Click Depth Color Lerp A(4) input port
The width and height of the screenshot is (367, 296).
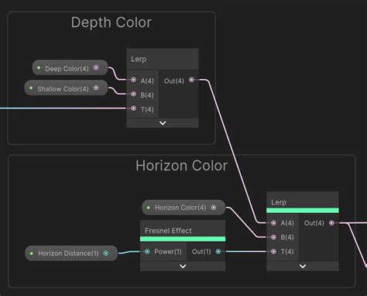click(x=133, y=80)
